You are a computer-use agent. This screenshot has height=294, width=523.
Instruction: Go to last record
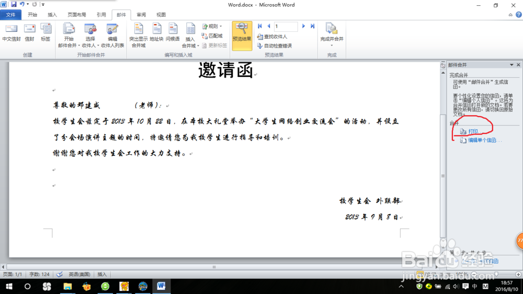(313, 26)
